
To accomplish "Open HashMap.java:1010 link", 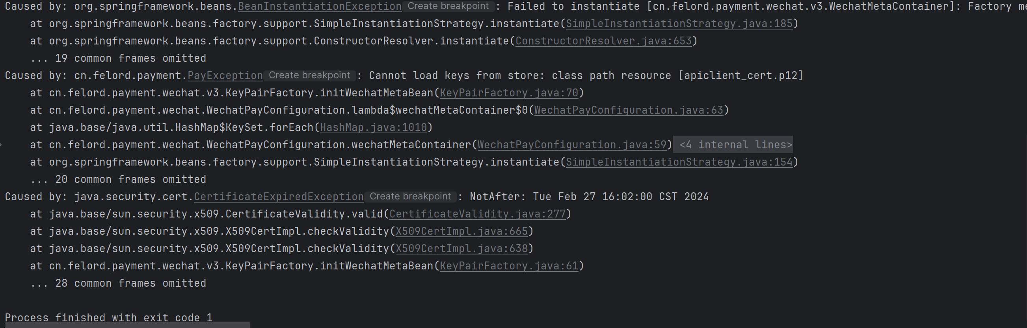I will (373, 128).
